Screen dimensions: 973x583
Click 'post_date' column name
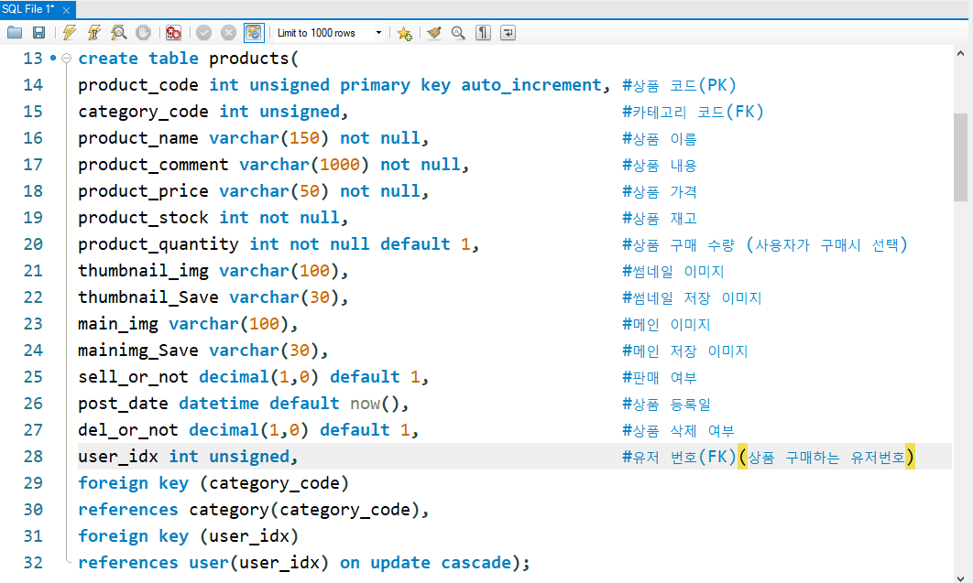[x=123, y=404]
